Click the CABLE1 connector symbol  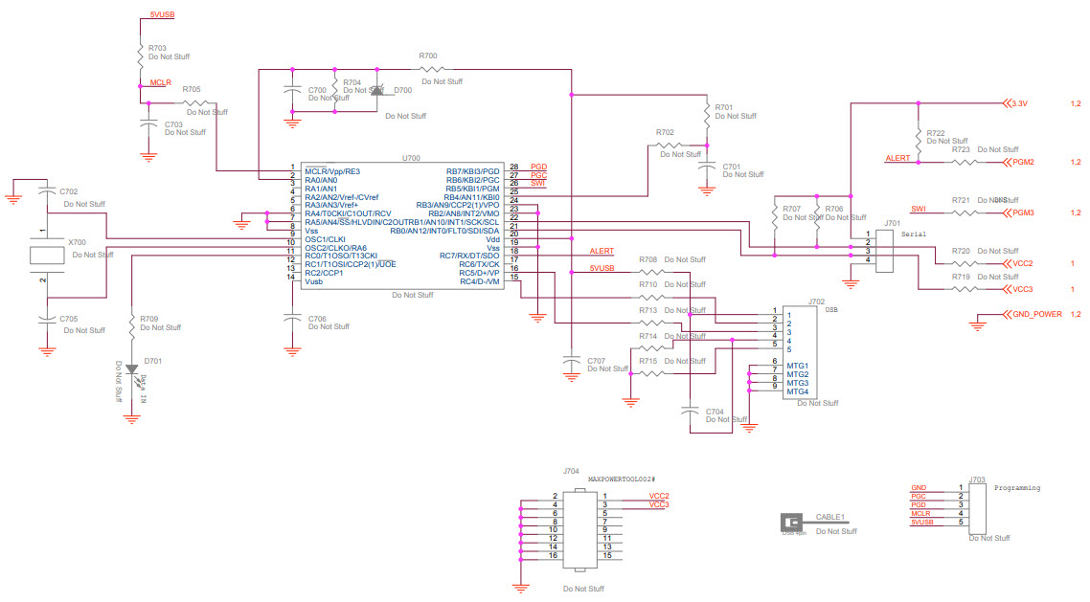(792, 524)
